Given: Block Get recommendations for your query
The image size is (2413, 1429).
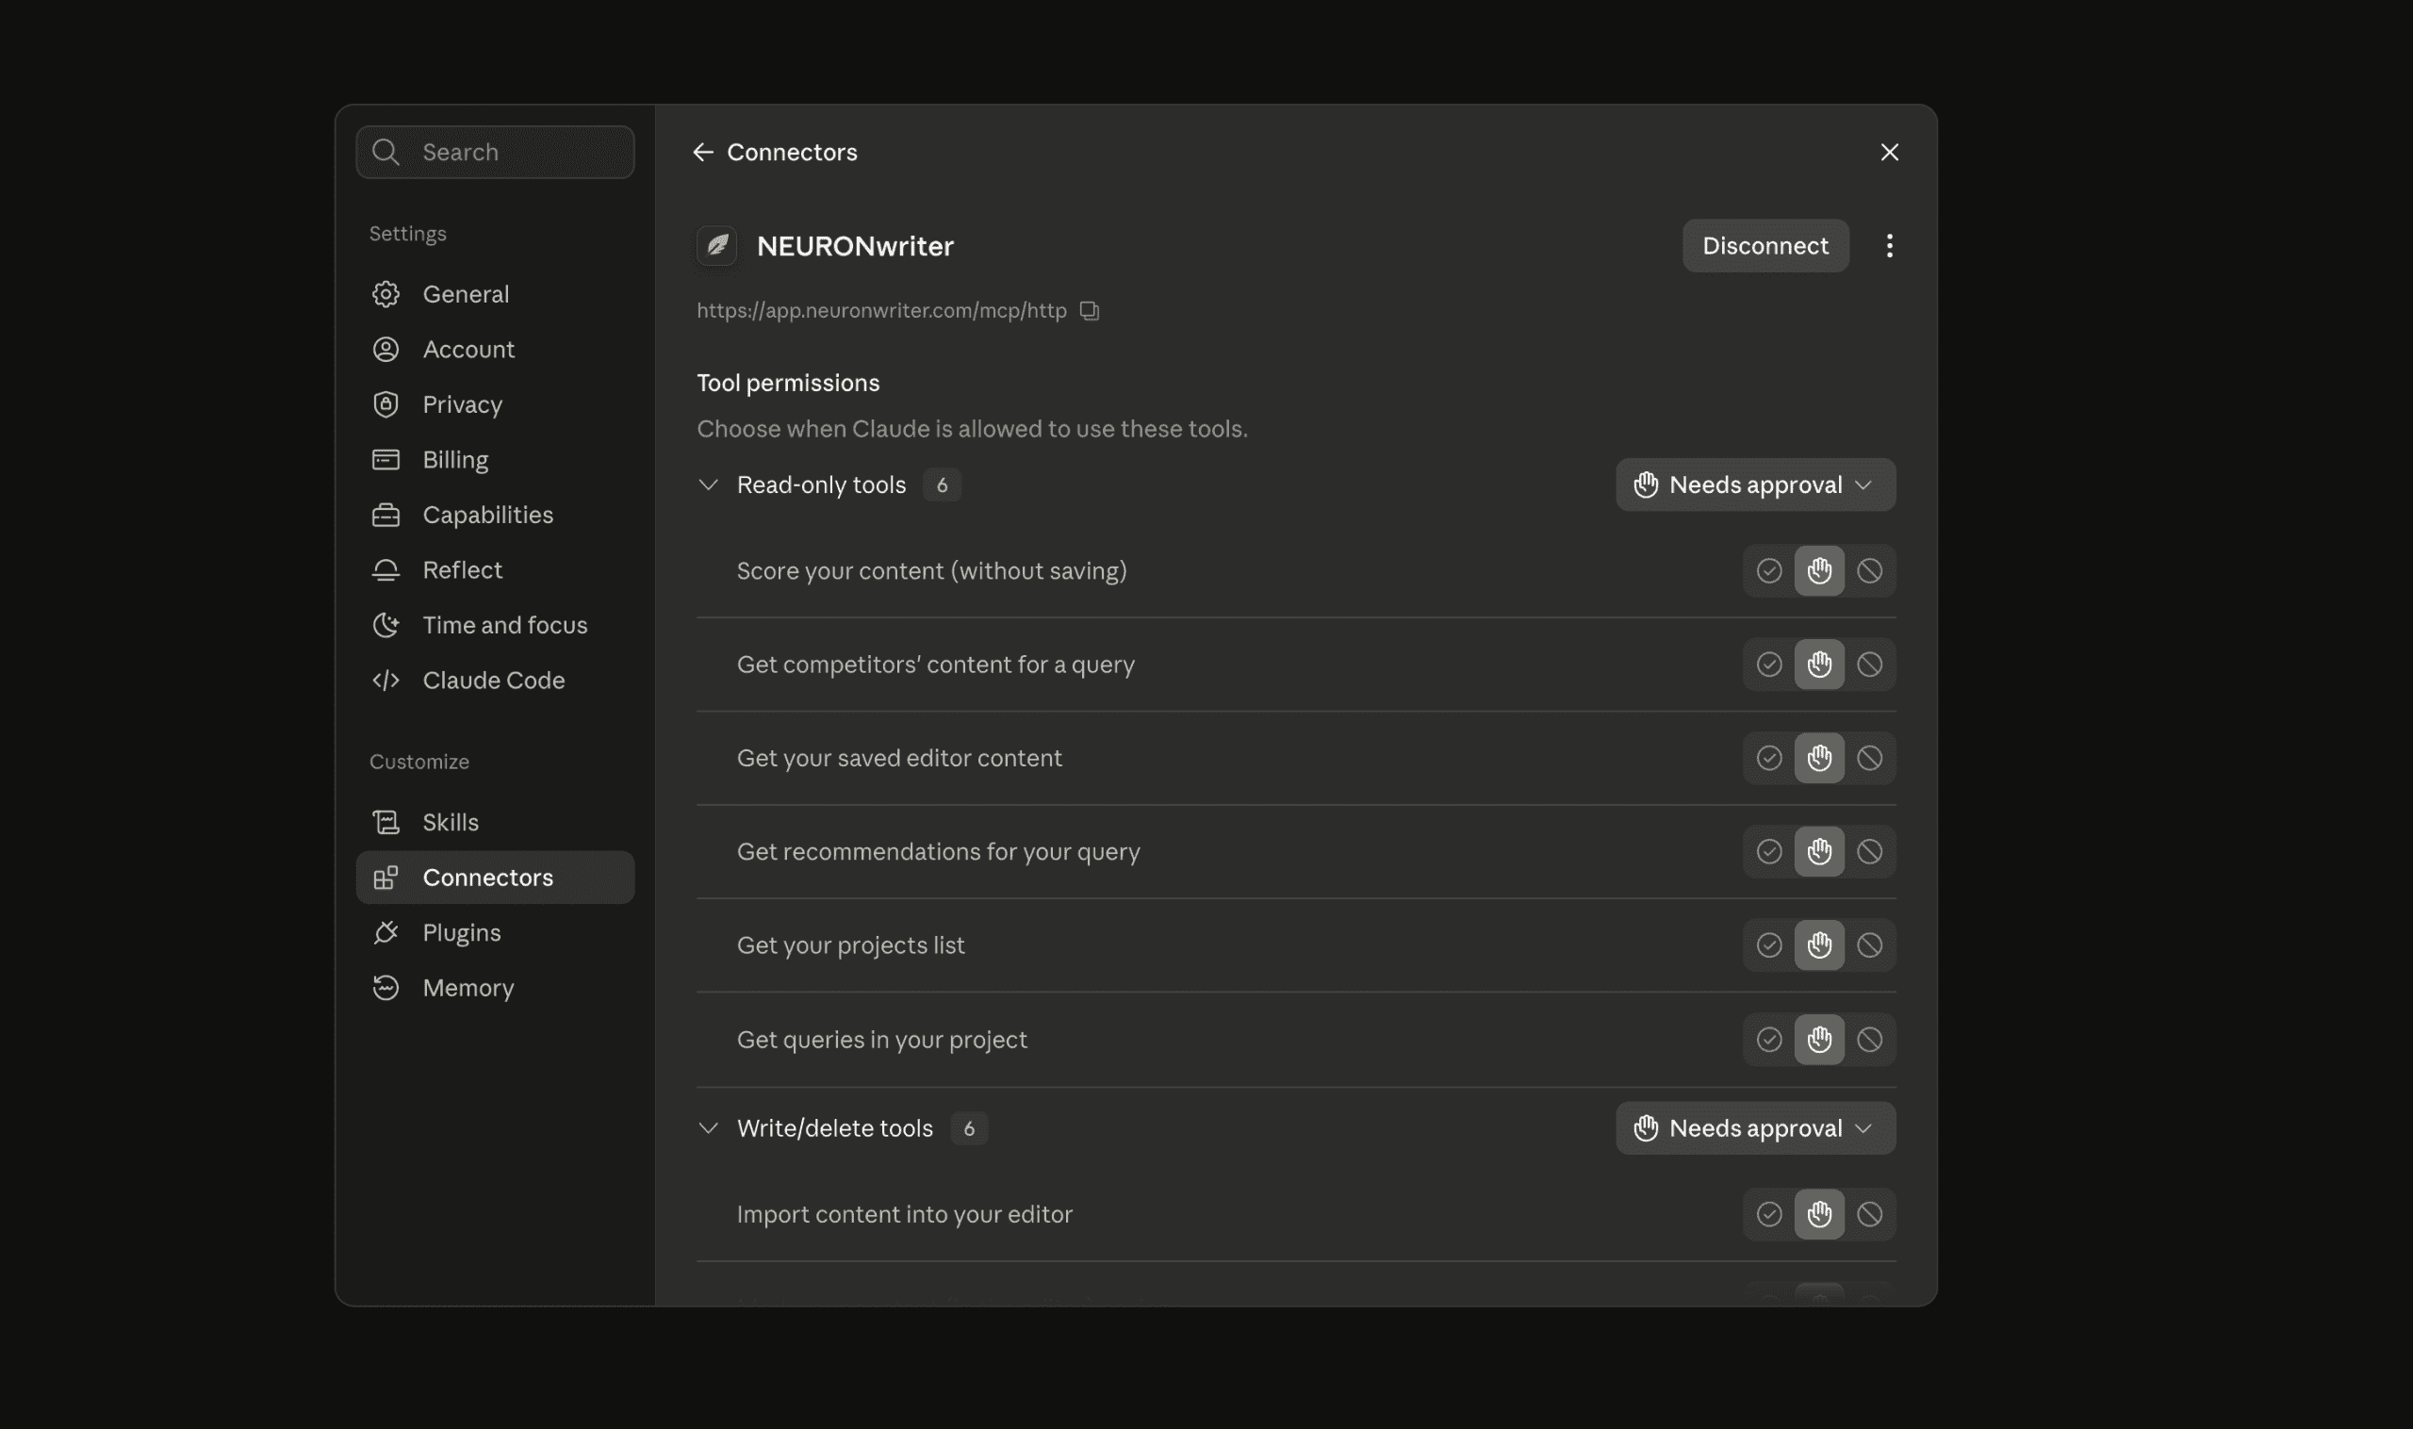Looking at the screenshot, I should coord(1869,851).
